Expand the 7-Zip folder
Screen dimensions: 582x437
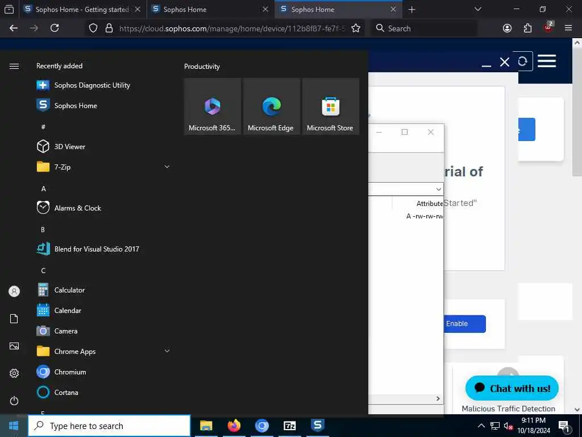click(167, 167)
